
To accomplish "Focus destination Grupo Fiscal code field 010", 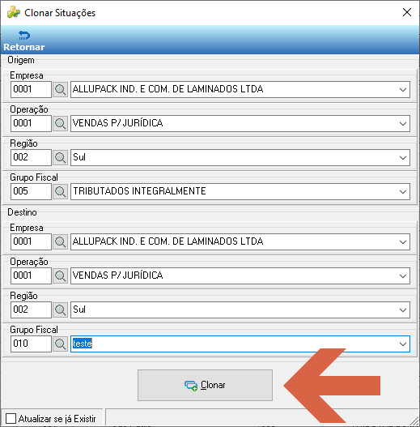I will [x=31, y=344].
